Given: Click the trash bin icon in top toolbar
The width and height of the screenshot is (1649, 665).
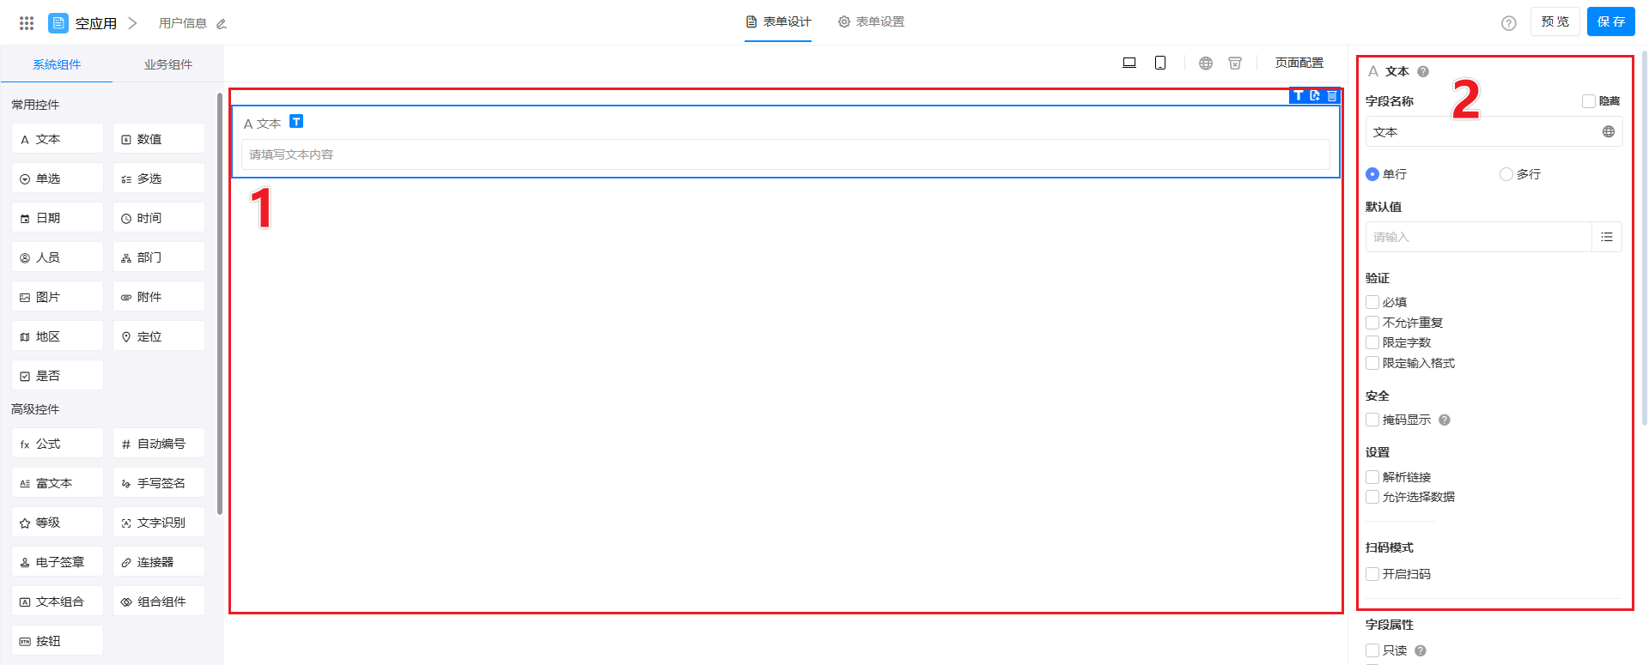Looking at the screenshot, I should 1235,63.
